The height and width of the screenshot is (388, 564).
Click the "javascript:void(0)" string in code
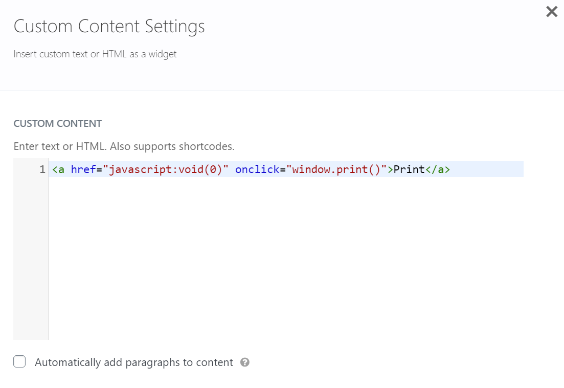(x=166, y=169)
